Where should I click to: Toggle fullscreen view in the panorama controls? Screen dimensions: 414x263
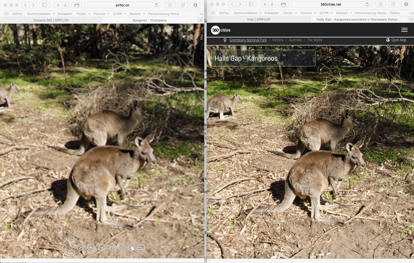(141, 247)
